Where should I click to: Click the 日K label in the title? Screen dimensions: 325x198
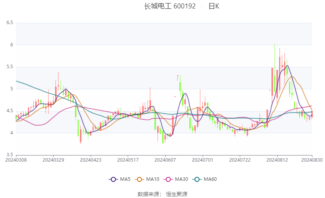click(214, 6)
